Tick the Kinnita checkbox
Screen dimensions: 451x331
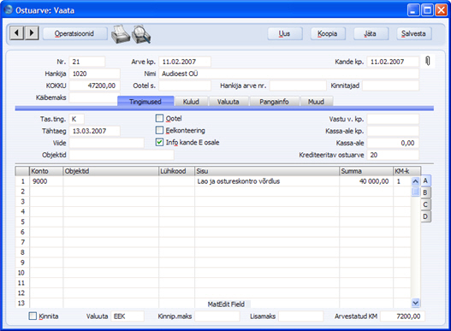(33, 316)
